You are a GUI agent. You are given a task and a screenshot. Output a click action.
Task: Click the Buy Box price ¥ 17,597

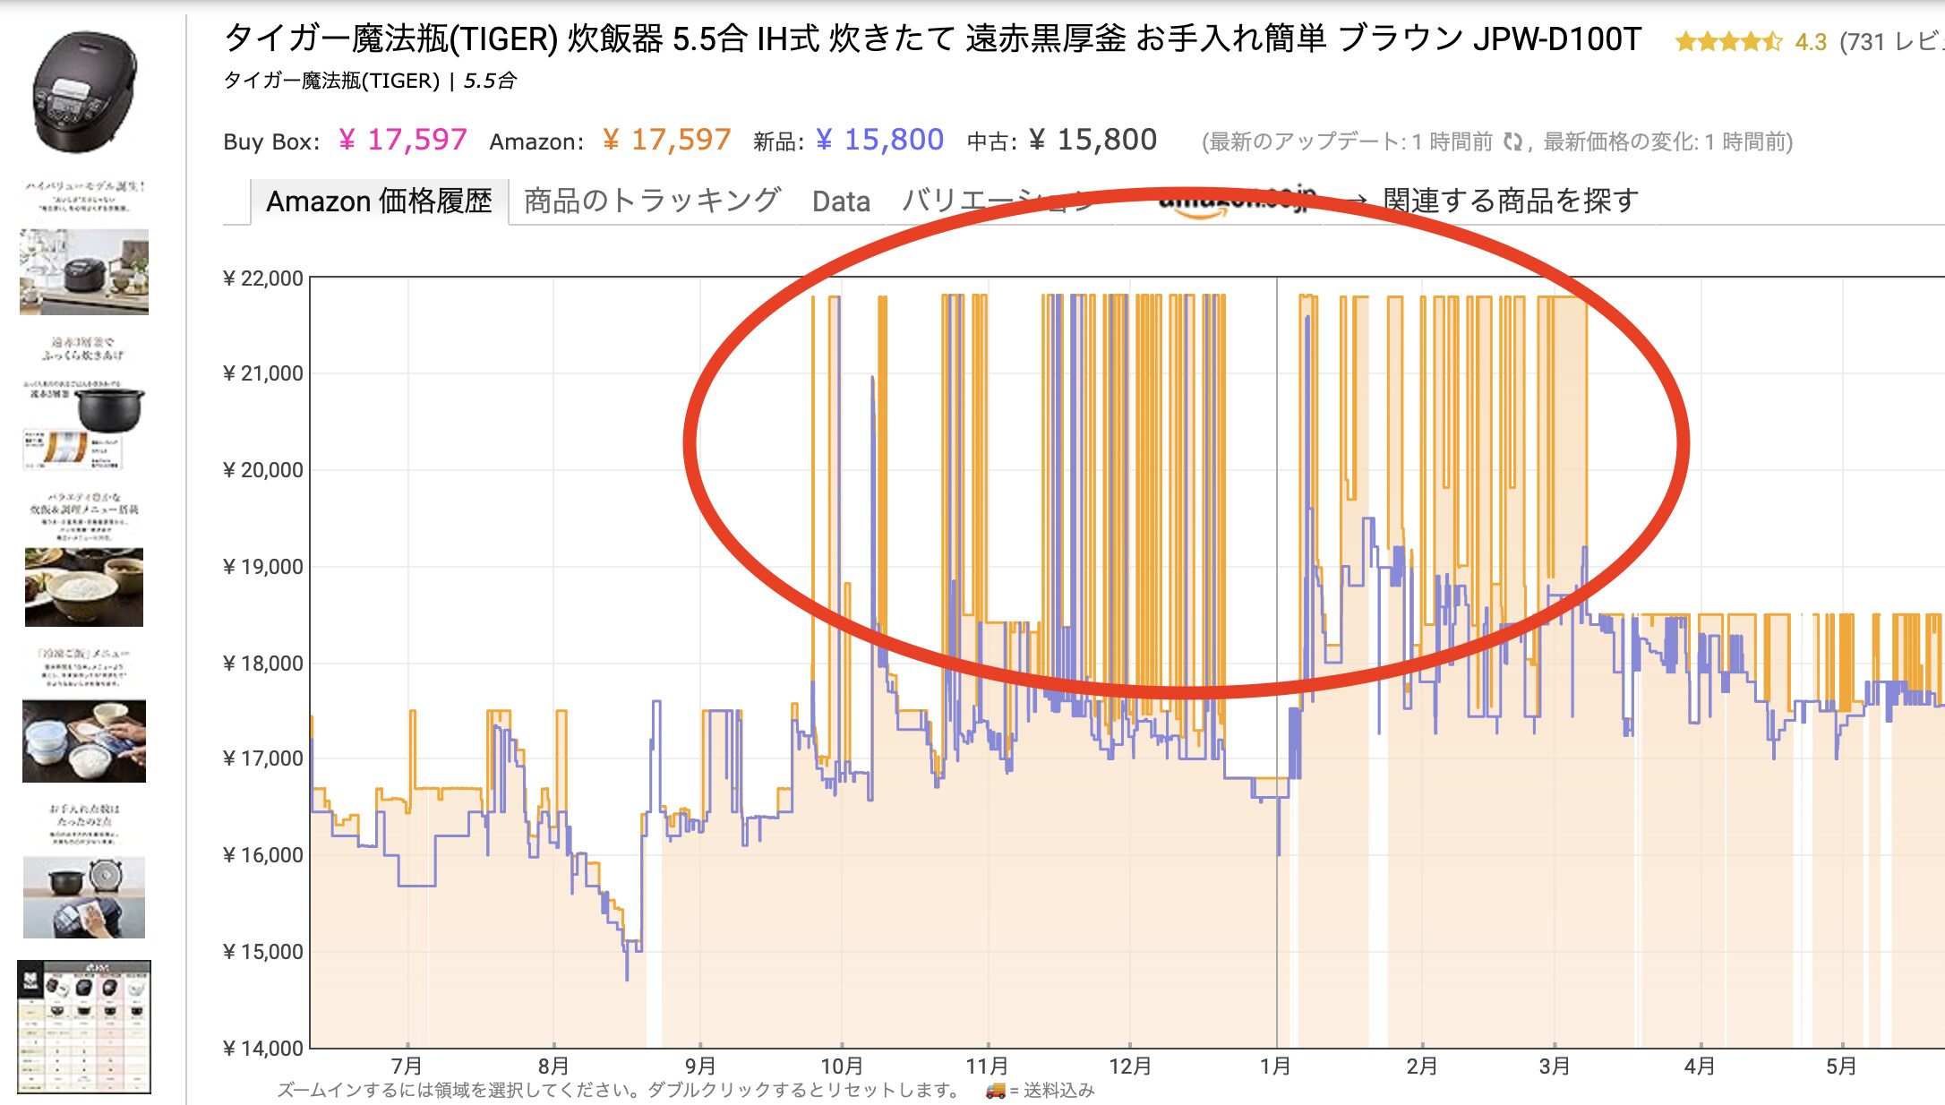point(403,140)
